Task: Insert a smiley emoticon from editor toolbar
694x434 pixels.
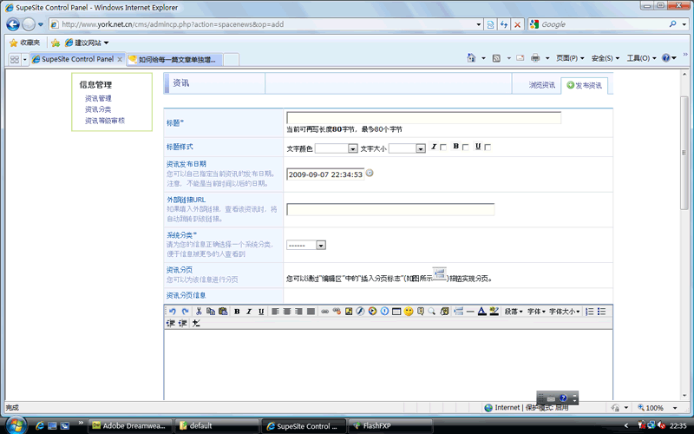Action: [408, 311]
